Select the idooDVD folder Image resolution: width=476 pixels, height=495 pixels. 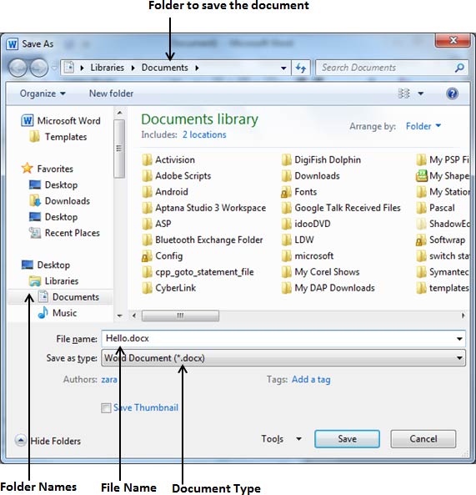click(x=306, y=224)
